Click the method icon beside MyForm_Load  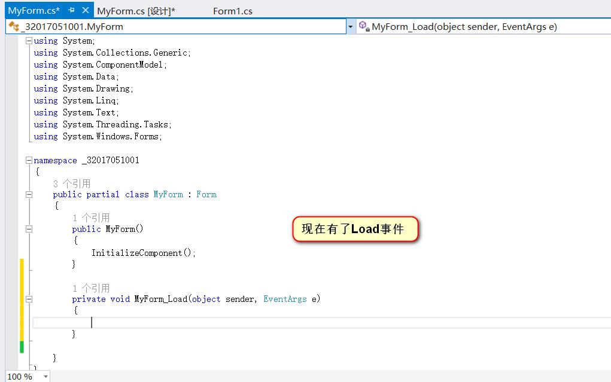click(363, 26)
